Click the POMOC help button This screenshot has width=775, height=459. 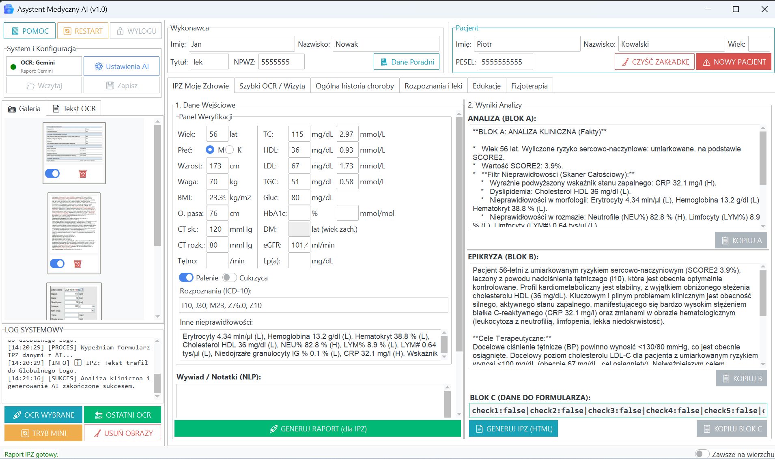30,31
